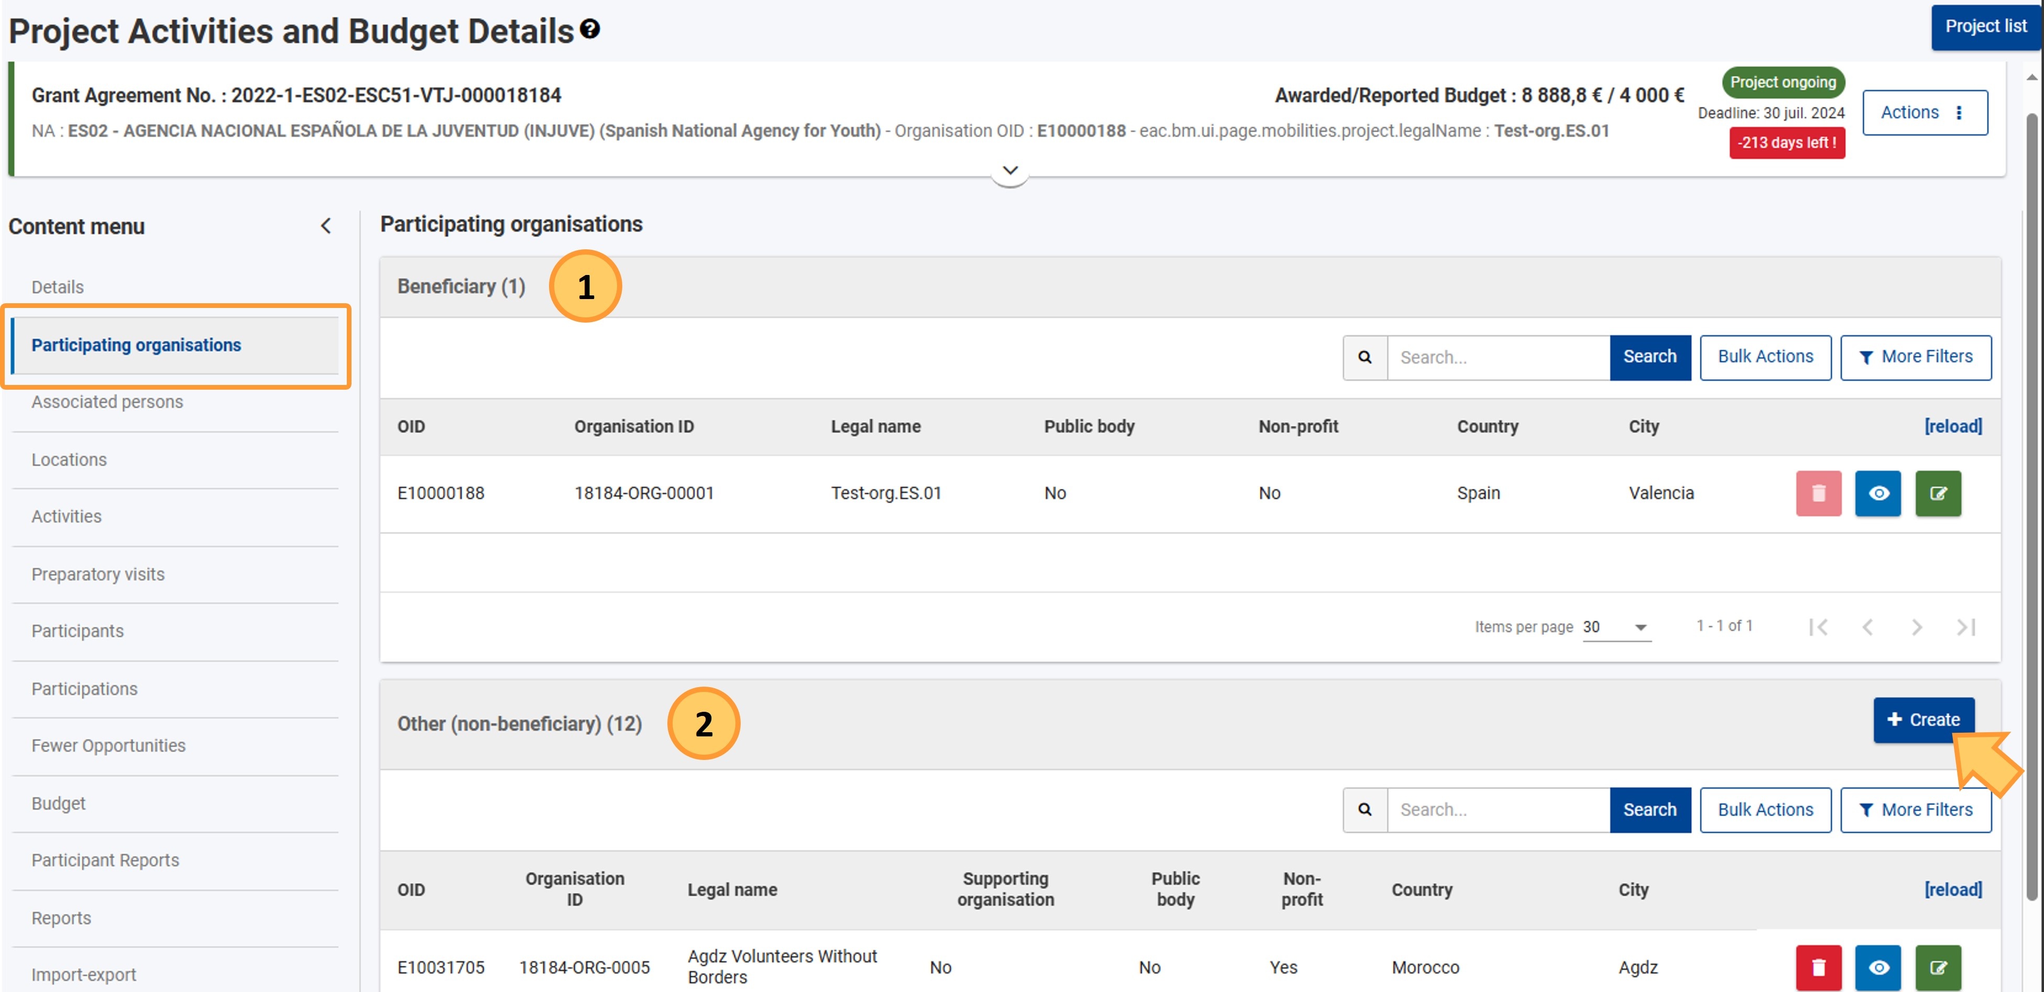Delete Test-org.ES.01 beneficiary row
The height and width of the screenshot is (992, 2044).
(x=1819, y=493)
